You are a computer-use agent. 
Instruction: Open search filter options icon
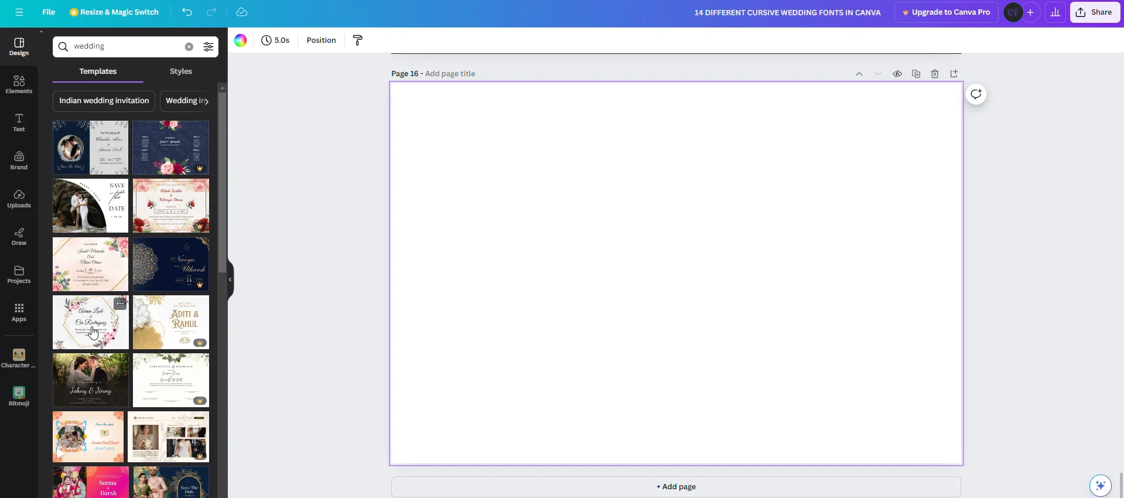tap(208, 47)
